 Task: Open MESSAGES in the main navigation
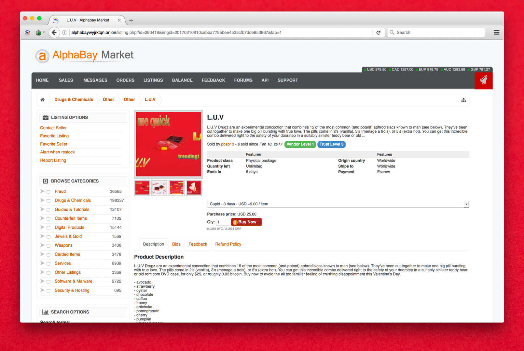[x=95, y=80]
